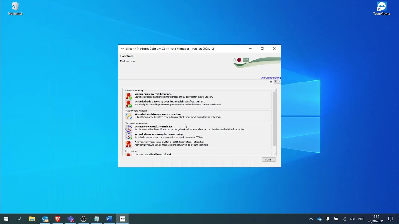This screenshot has width=399, height=224.
Task: Click the 'Herroeping' section heading
Action: 131,151
